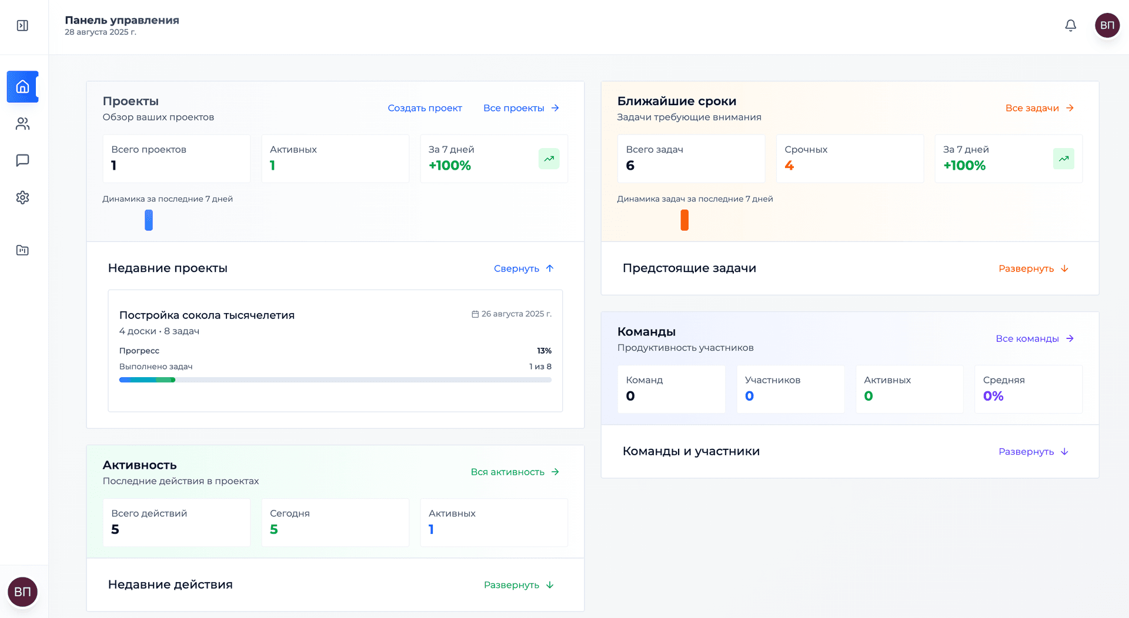Image resolution: width=1129 pixels, height=618 pixels.
Task: Click the Активных teams stat card
Action: pos(909,389)
